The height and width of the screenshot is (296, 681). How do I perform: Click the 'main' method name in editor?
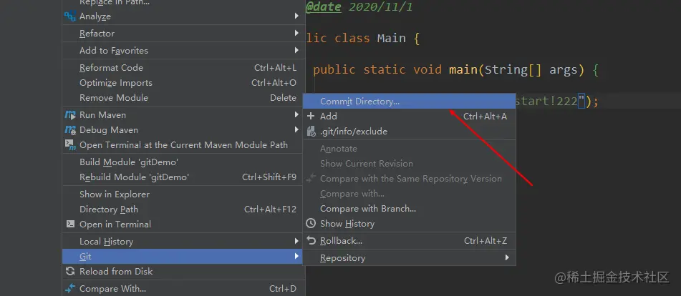point(463,70)
